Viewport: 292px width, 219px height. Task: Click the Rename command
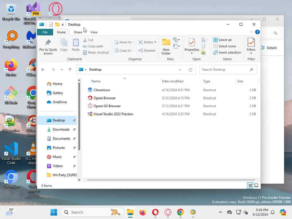[x=147, y=50]
